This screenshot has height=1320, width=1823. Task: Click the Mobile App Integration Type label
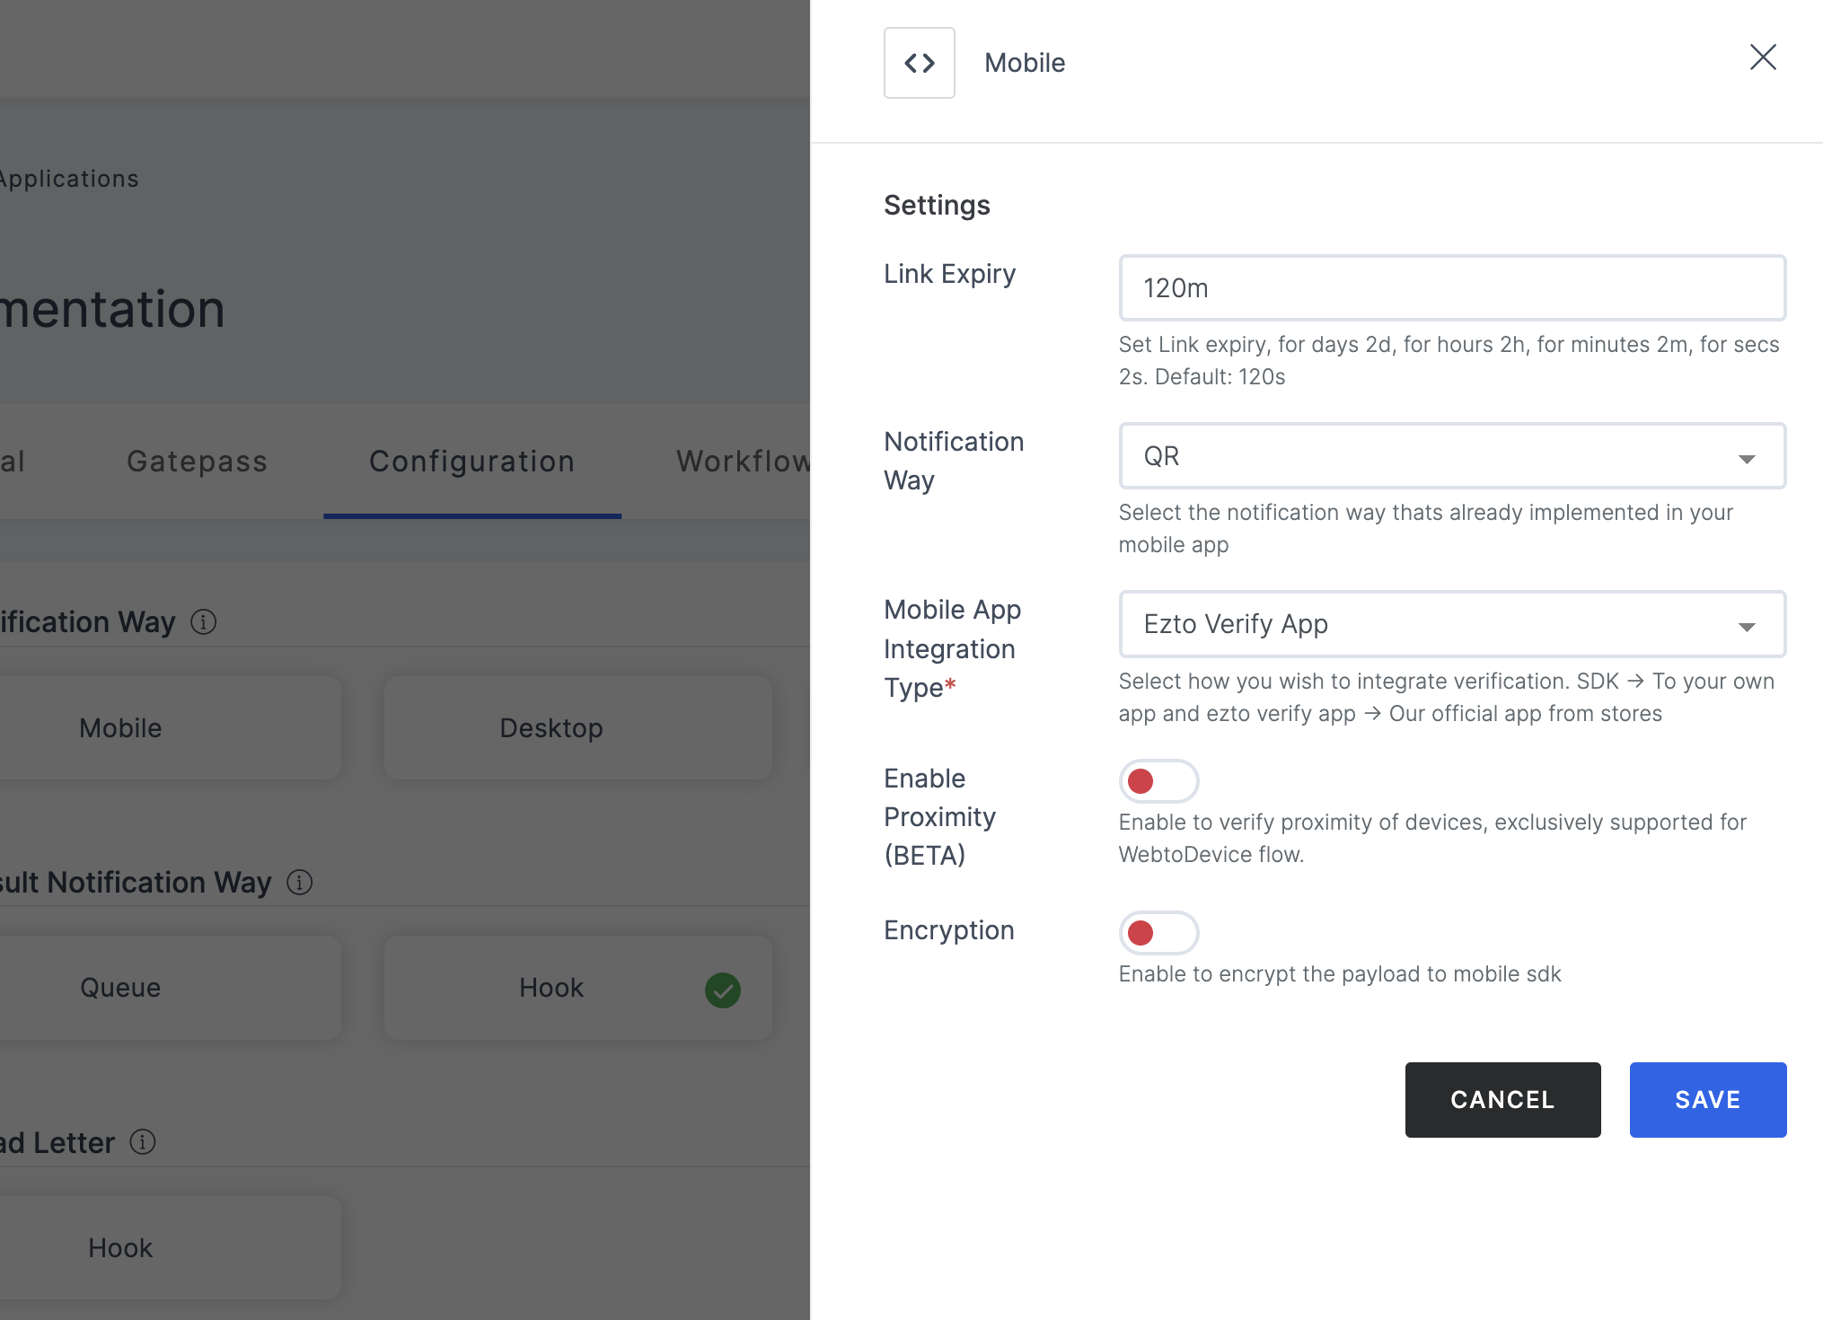pyautogui.click(x=953, y=648)
